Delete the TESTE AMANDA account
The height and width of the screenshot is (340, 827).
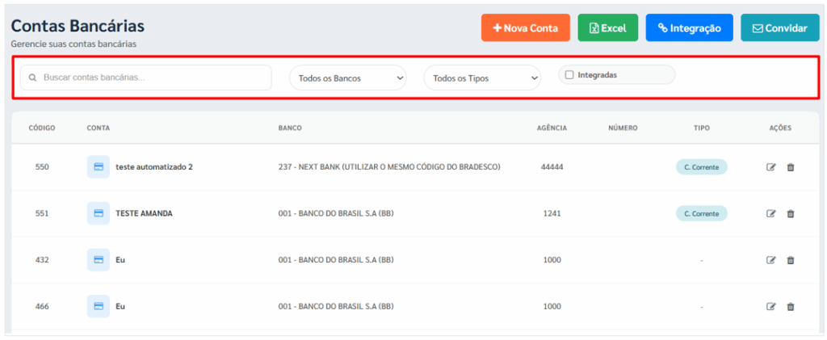coord(791,214)
